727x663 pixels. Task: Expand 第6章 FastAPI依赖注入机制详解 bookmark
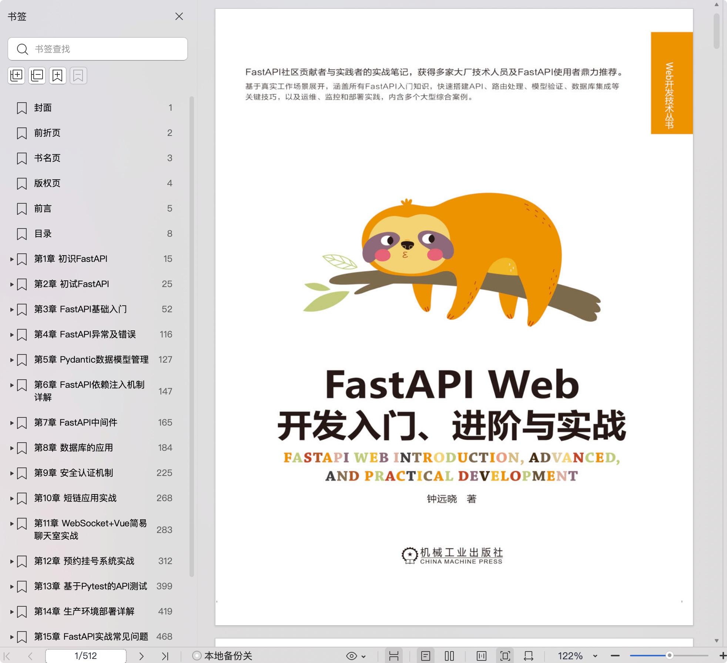(x=12, y=385)
